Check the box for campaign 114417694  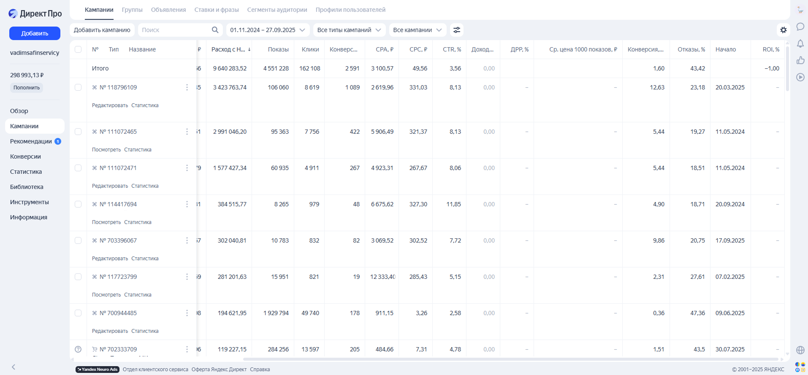(x=78, y=204)
